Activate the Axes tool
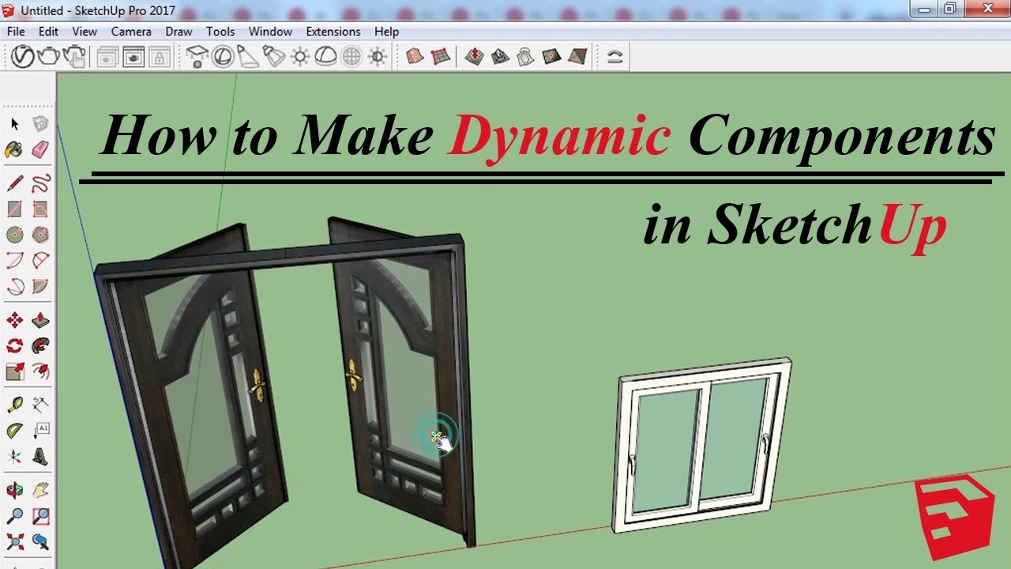Image resolution: width=1011 pixels, height=569 pixels. 14,456
